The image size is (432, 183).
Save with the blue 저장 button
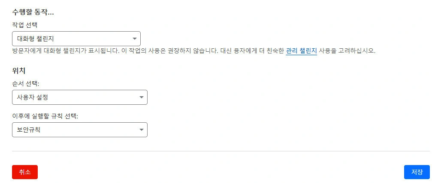coord(417,172)
